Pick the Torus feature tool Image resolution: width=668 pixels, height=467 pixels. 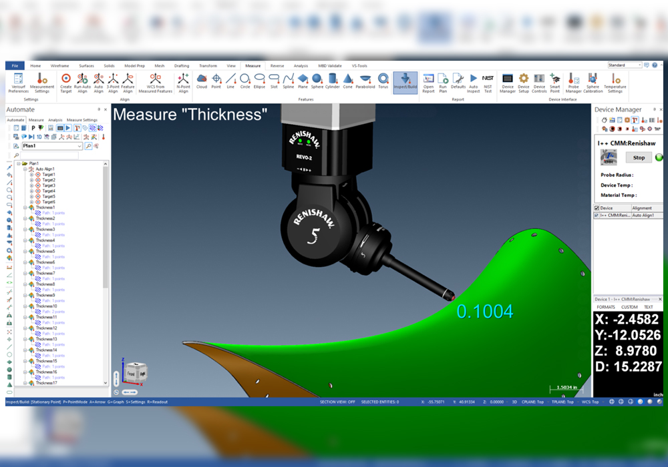pos(383,81)
